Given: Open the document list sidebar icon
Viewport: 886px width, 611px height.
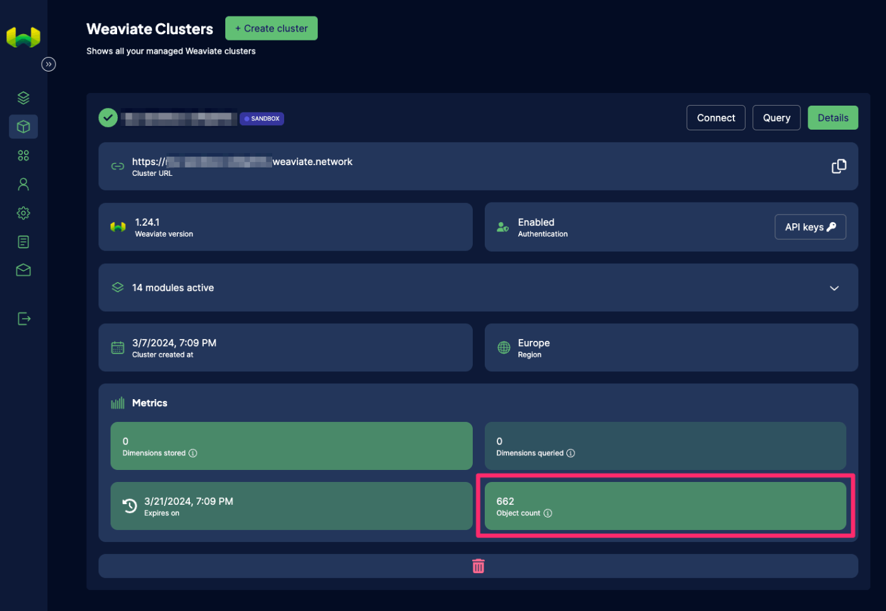Looking at the screenshot, I should (x=23, y=242).
